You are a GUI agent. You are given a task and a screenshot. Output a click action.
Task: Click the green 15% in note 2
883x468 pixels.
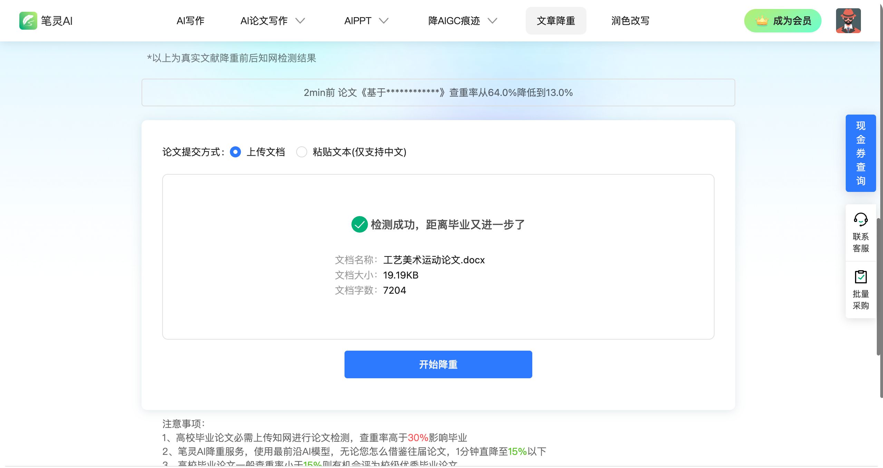tap(517, 451)
